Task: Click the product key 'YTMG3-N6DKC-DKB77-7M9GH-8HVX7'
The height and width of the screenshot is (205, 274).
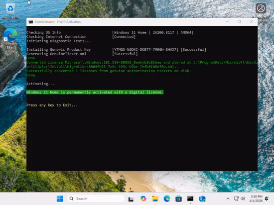Action: pos(145,50)
